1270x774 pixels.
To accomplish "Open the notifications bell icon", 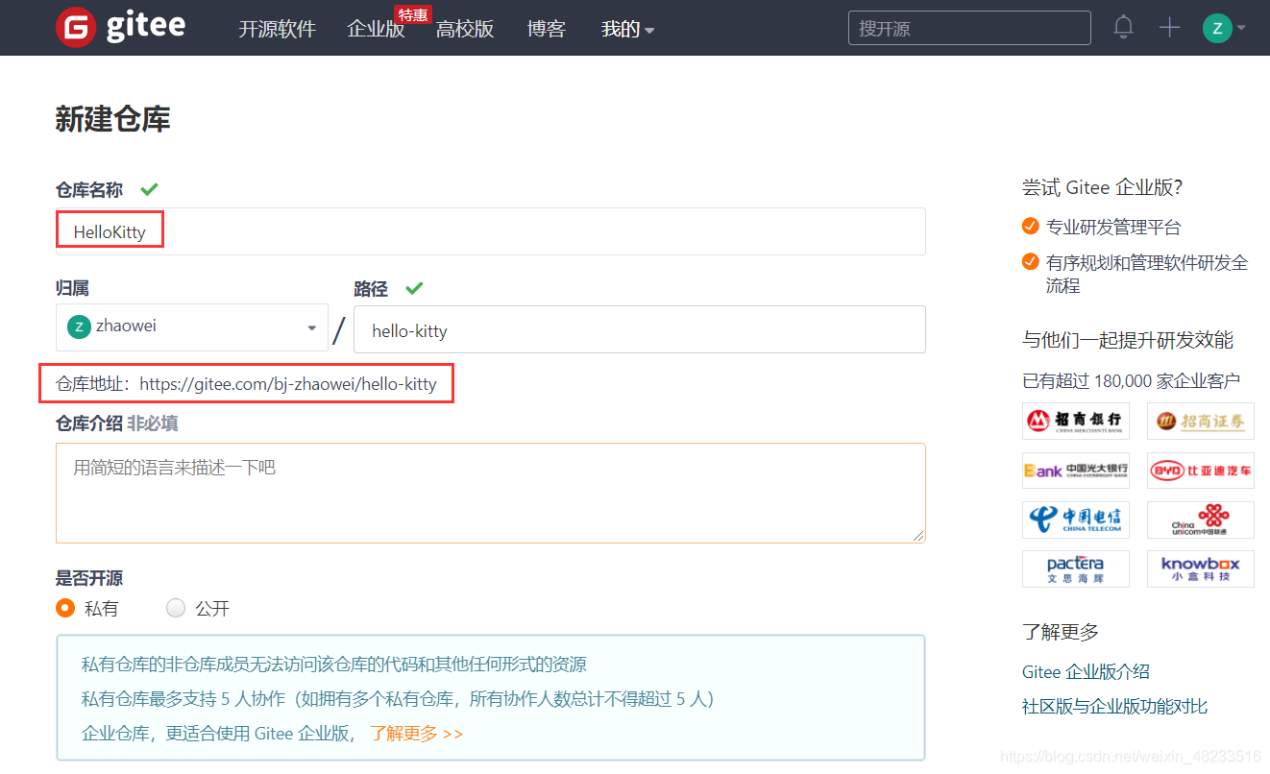I will (1122, 27).
